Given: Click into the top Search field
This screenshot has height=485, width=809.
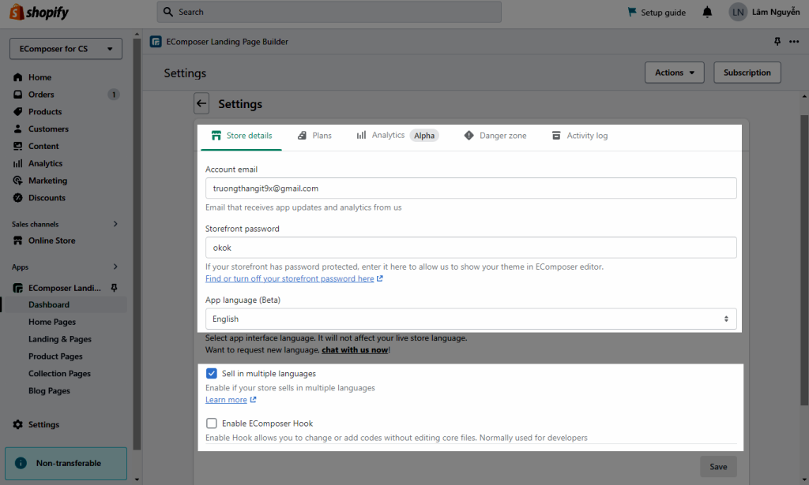Looking at the screenshot, I should (x=329, y=12).
